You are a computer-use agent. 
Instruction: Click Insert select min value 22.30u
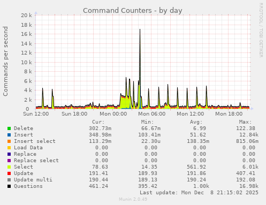(x=151, y=141)
